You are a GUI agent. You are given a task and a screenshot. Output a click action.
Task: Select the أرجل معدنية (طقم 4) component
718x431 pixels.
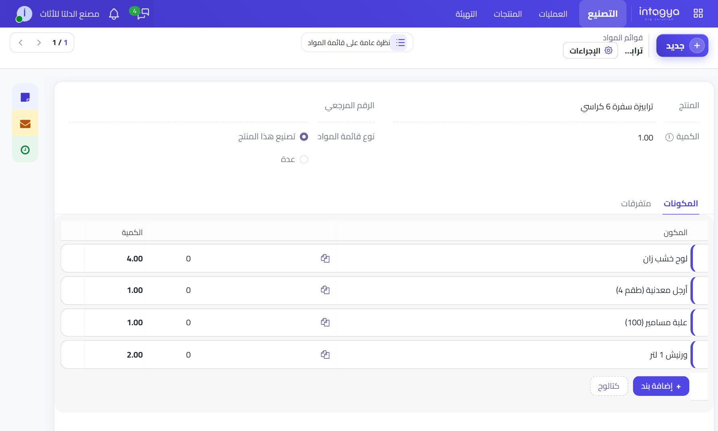[651, 290]
